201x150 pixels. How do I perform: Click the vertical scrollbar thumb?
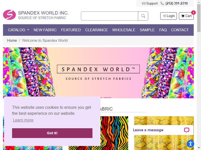(x=199, y=18)
